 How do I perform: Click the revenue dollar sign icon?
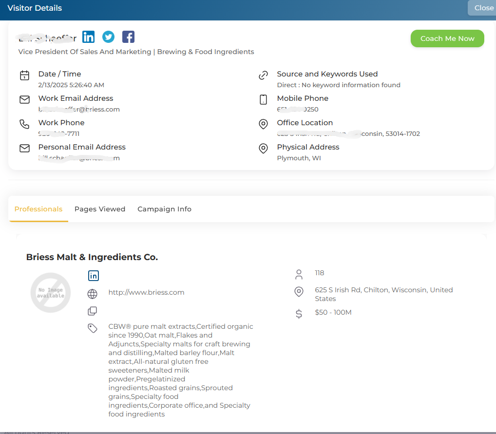click(299, 314)
